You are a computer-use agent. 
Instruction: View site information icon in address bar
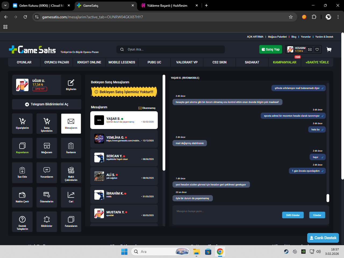tap(37, 17)
